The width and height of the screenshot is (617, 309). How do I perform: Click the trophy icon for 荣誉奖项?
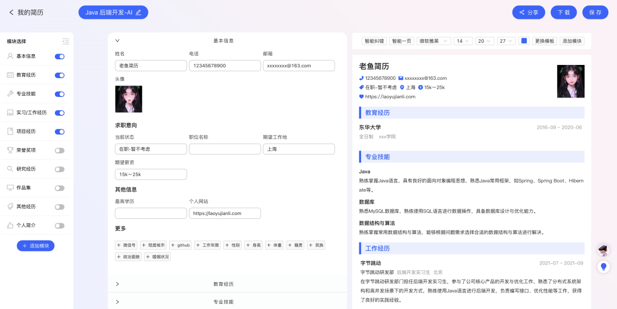click(x=10, y=150)
